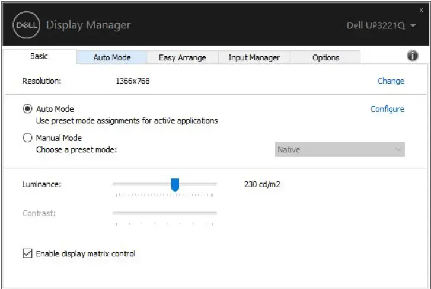Viewport: 431px width, 289px height.
Task: Click 'Use preset mode assignments for active applications' text
Action: point(127,120)
